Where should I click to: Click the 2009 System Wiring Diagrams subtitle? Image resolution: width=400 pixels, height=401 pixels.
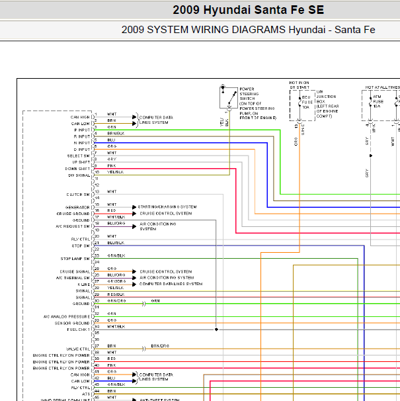click(248, 30)
